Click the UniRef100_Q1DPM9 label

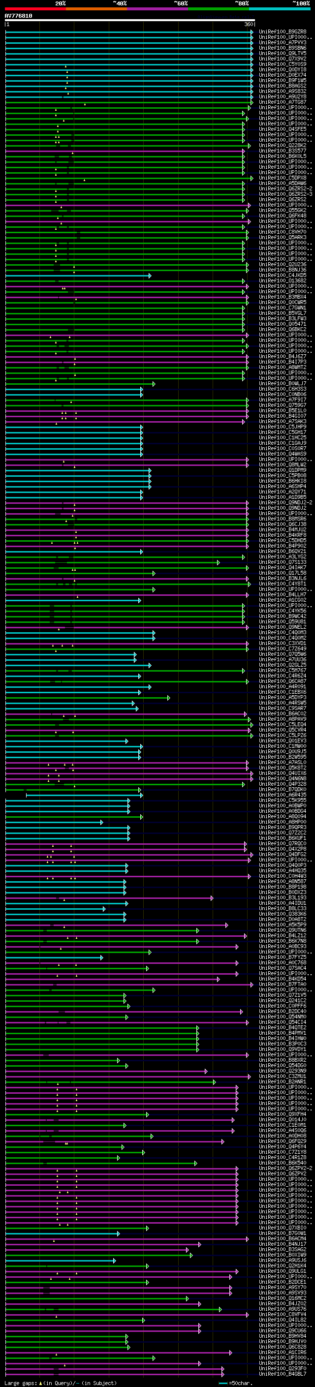coord(283,470)
